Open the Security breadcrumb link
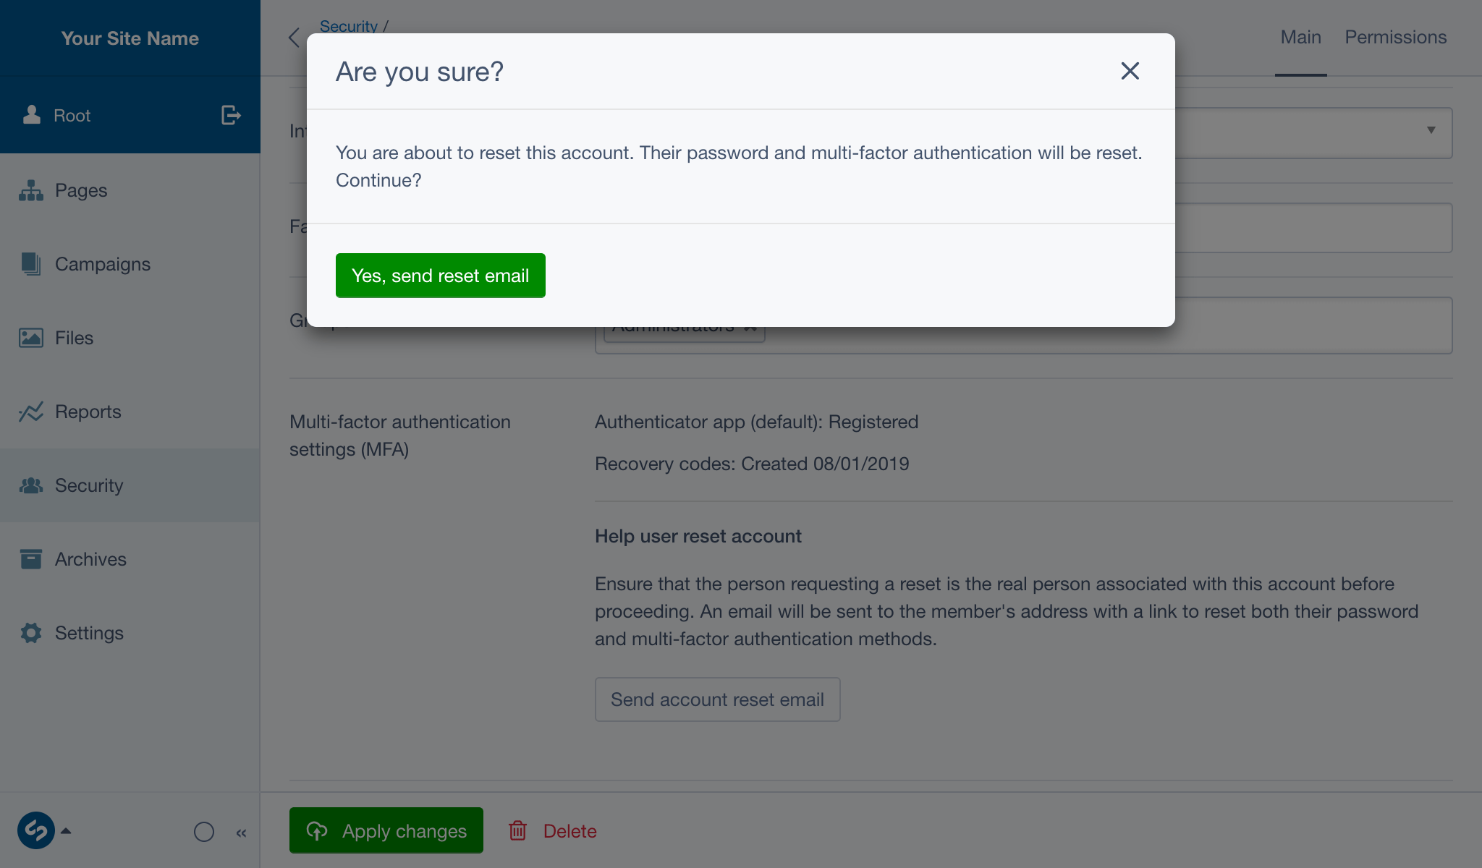Viewport: 1482px width, 868px height. (350, 26)
